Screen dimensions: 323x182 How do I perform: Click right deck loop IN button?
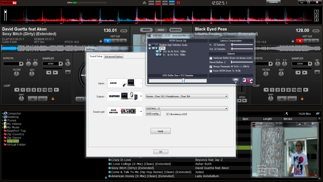coord(282,99)
